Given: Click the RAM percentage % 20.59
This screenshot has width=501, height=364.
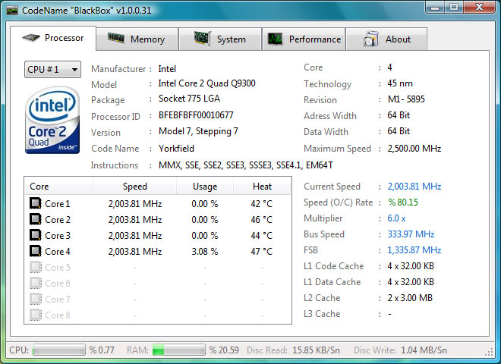Looking at the screenshot, I should tap(224, 350).
